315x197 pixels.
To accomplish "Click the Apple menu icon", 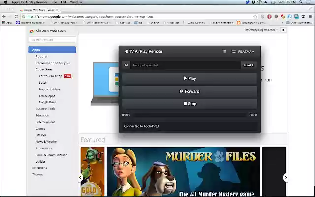I will pyautogui.click(x=6, y=2).
